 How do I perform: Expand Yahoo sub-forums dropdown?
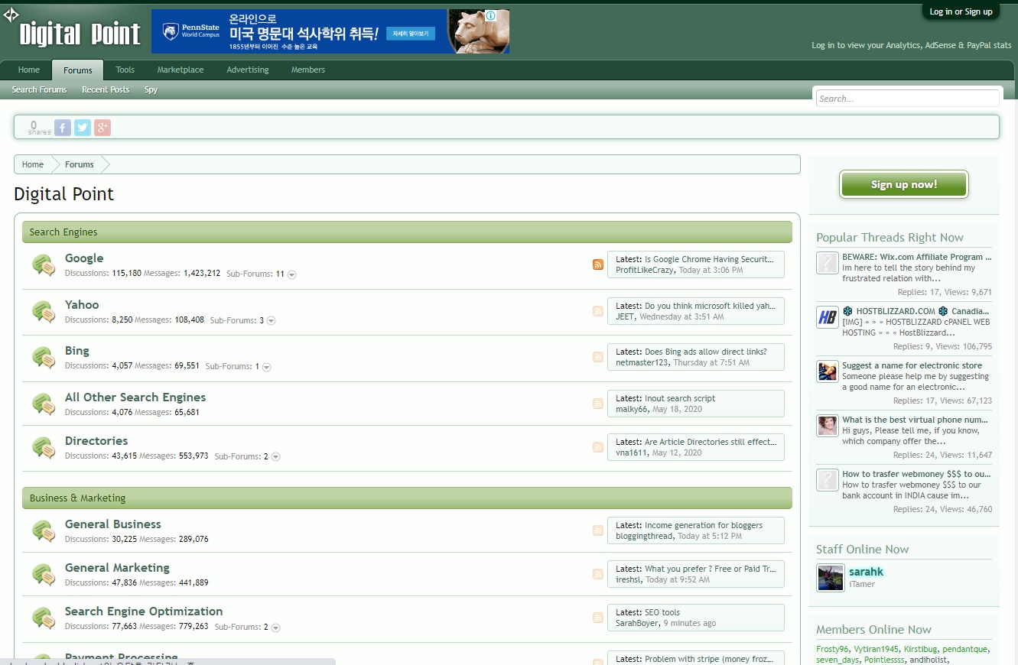[x=271, y=321]
